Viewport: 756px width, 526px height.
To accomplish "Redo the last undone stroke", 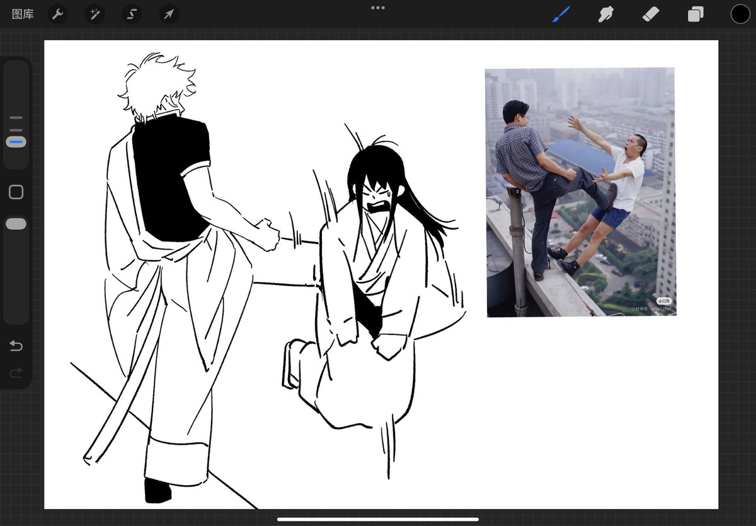I will [x=16, y=373].
